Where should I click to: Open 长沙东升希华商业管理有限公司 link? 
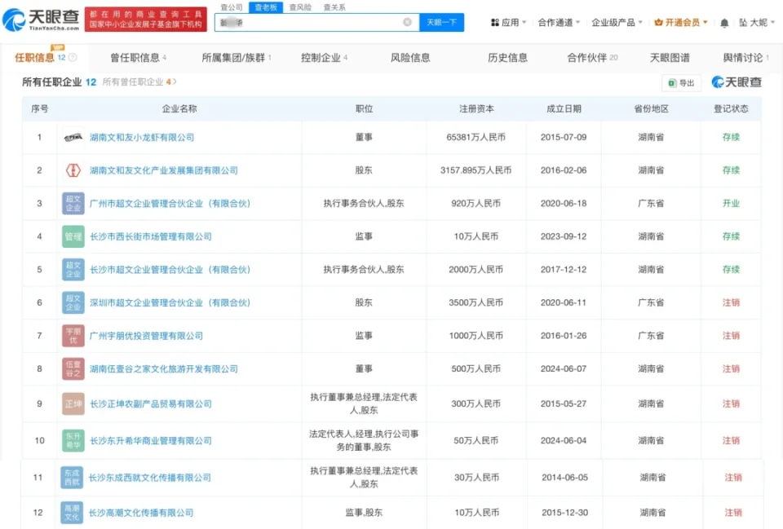tap(151, 441)
